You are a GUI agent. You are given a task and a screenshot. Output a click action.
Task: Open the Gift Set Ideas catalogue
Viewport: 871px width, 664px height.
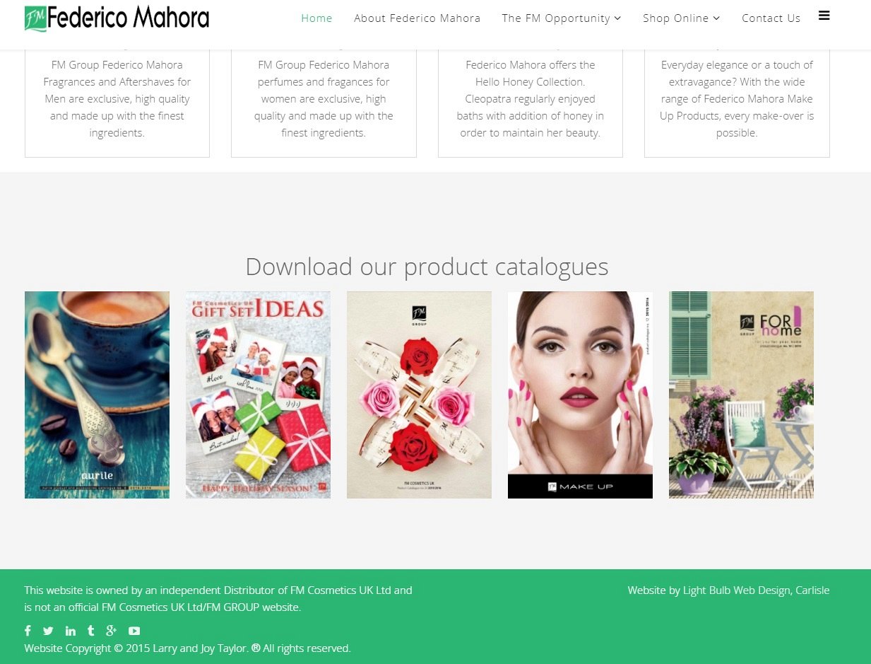tap(258, 395)
